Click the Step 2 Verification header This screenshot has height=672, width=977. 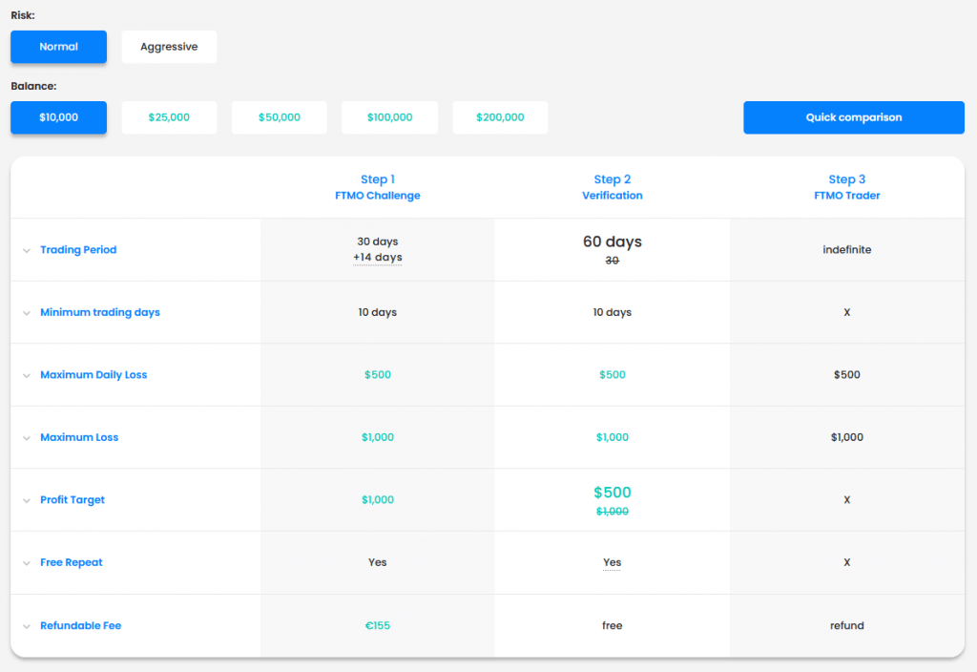(613, 187)
